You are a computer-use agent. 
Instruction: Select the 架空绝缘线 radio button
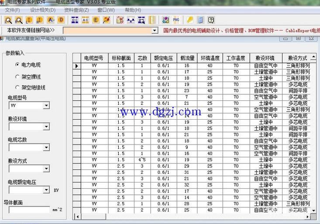[x=17, y=87]
